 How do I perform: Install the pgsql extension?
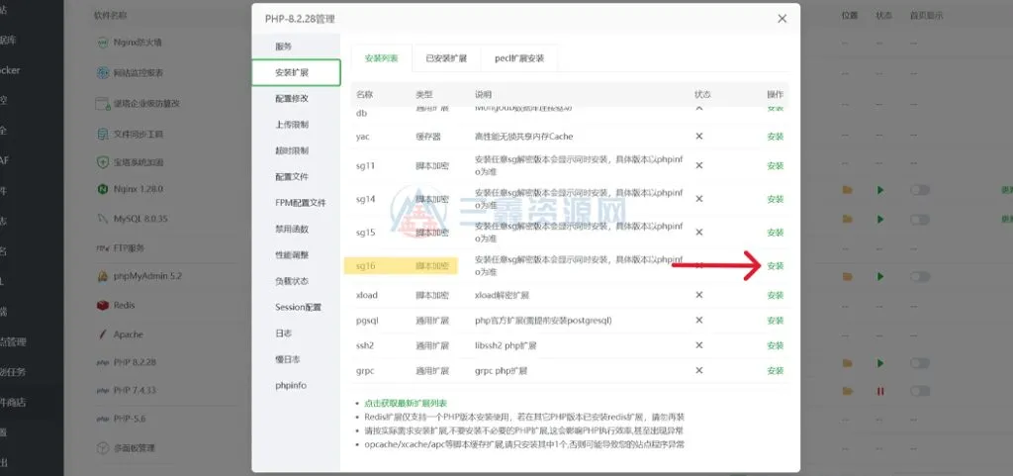775,321
